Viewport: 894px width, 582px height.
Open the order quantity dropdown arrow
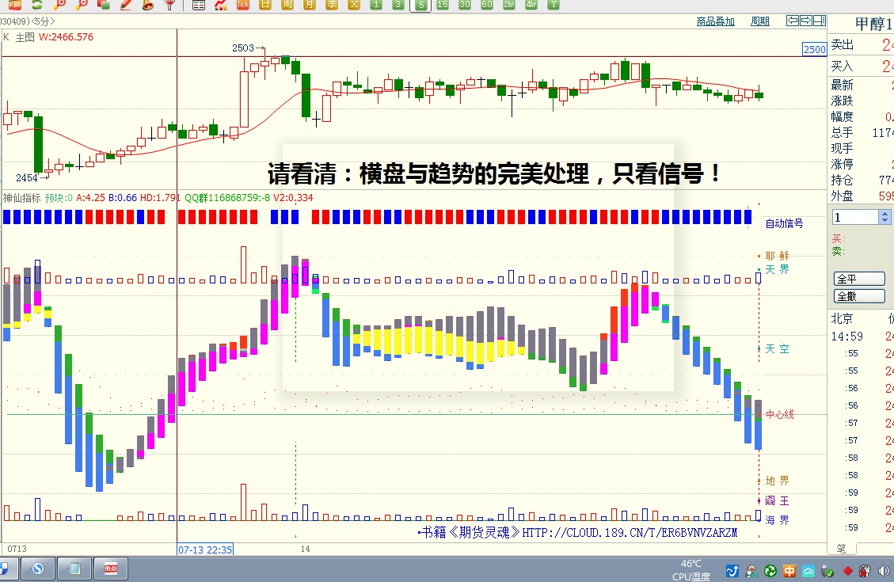tap(884, 217)
